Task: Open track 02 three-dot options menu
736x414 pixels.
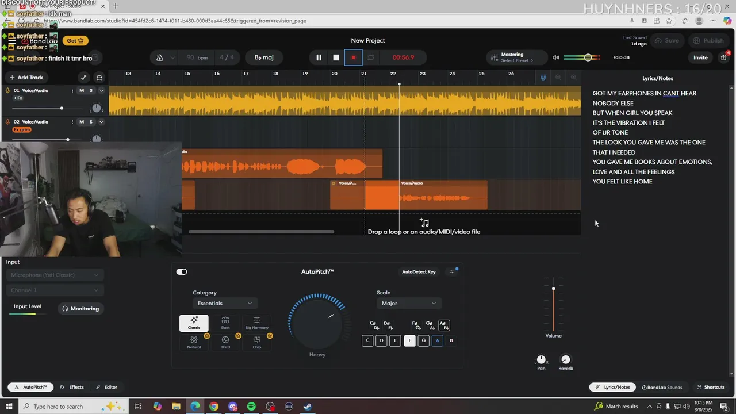Action: pyautogui.click(x=72, y=122)
